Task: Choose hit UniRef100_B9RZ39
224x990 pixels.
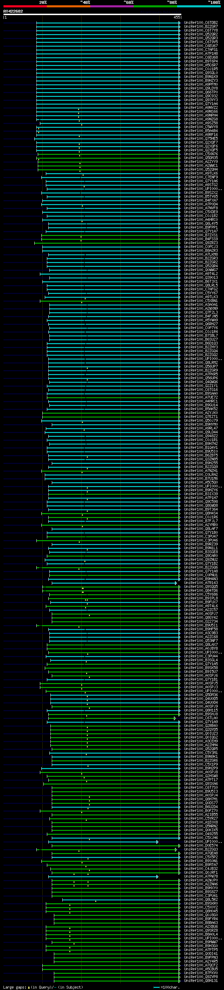Action: [201, 544]
